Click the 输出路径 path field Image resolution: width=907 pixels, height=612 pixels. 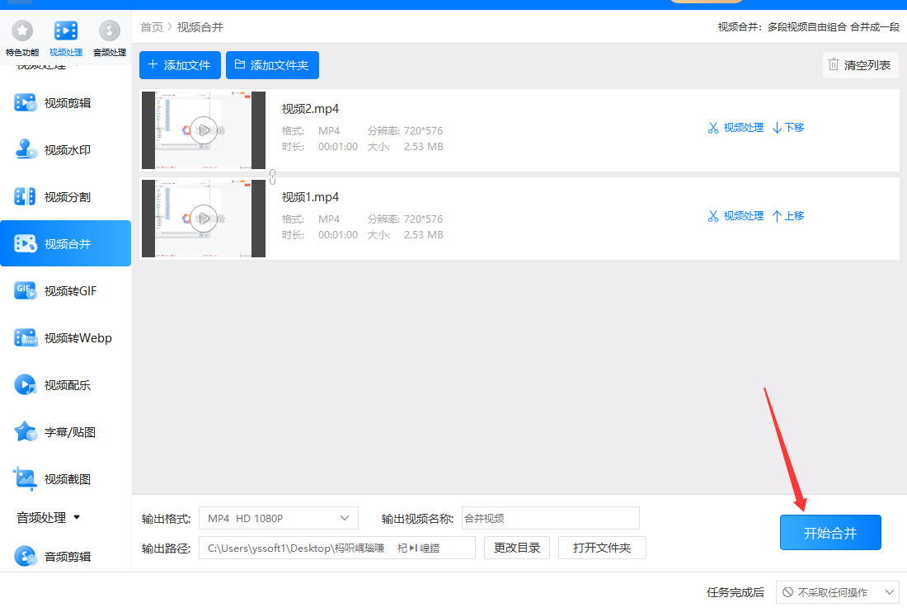[x=337, y=548]
